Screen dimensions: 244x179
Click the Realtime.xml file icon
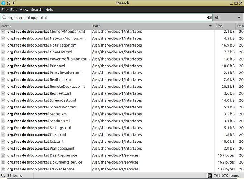3,79
